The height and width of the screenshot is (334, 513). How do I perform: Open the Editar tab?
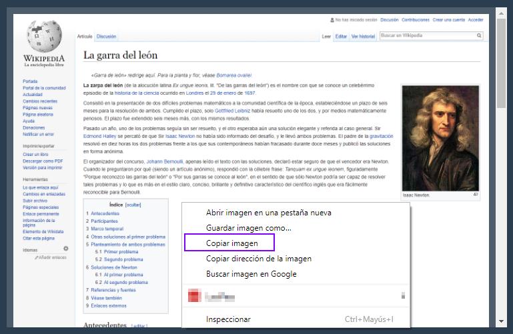(x=341, y=36)
